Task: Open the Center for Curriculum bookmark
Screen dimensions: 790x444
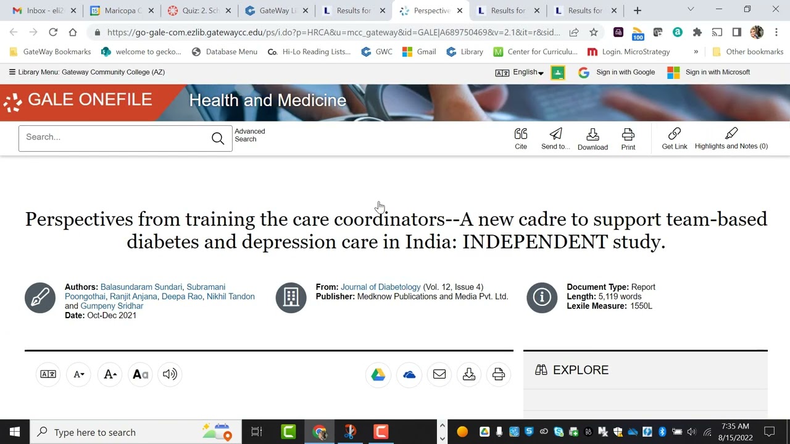Action: pos(535,52)
